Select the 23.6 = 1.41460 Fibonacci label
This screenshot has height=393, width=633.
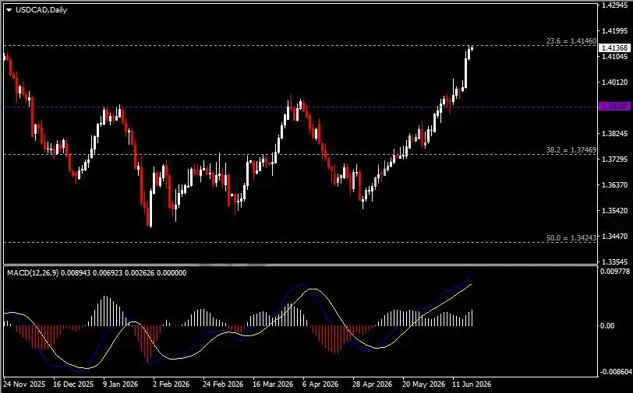click(571, 40)
